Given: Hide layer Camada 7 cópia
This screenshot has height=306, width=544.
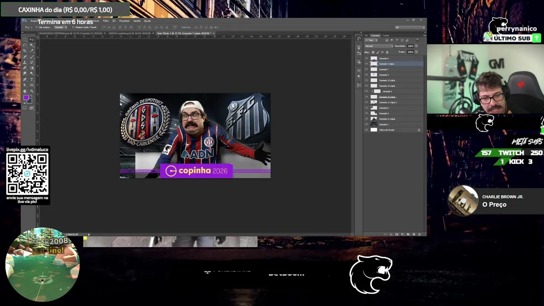Looking at the screenshot, I should [x=366, y=64].
